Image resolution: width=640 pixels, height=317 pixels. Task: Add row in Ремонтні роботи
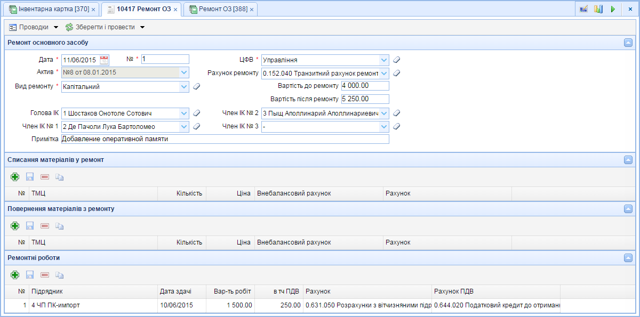pyautogui.click(x=15, y=275)
